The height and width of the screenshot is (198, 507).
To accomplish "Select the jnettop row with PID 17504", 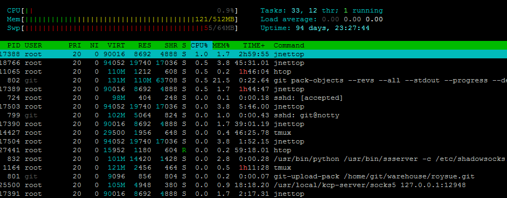I will (253, 141).
